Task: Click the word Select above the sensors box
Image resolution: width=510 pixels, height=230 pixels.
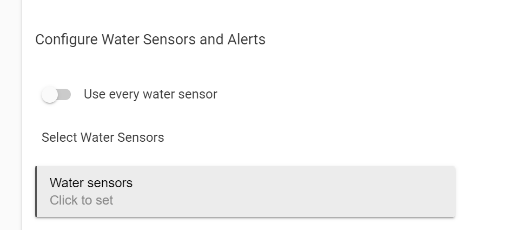Action: [59, 137]
